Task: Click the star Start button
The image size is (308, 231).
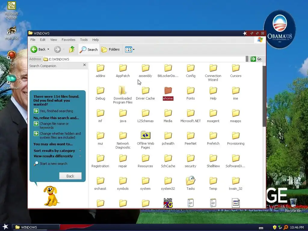Action: (5, 227)
